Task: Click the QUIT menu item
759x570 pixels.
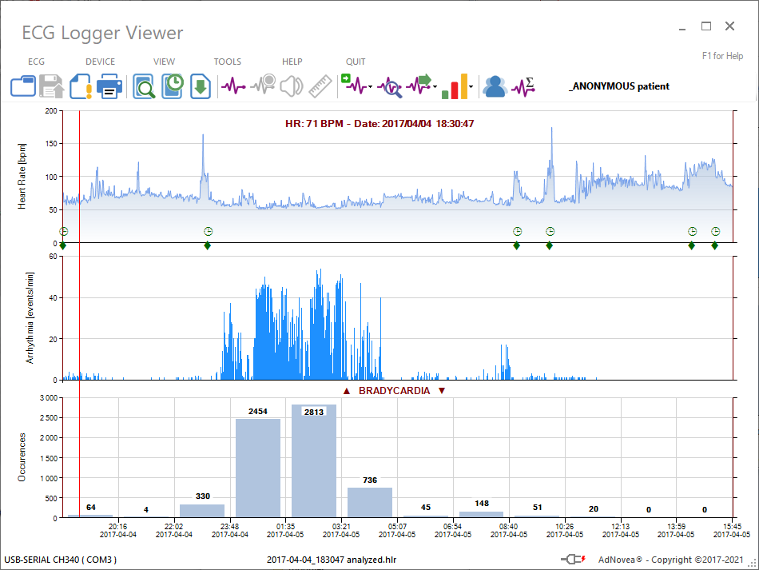Action: click(356, 62)
